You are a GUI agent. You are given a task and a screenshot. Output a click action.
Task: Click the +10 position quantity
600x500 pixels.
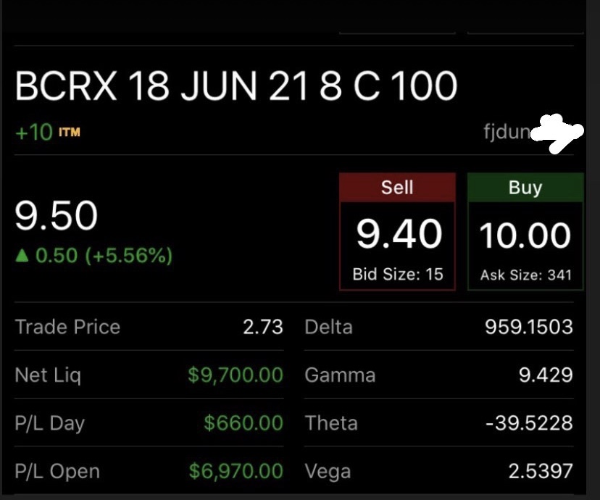click(x=34, y=133)
